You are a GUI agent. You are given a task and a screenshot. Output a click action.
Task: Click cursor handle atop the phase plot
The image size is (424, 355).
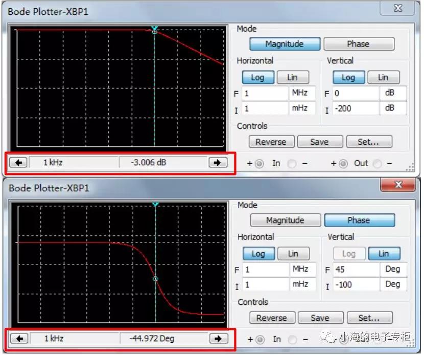click(155, 204)
